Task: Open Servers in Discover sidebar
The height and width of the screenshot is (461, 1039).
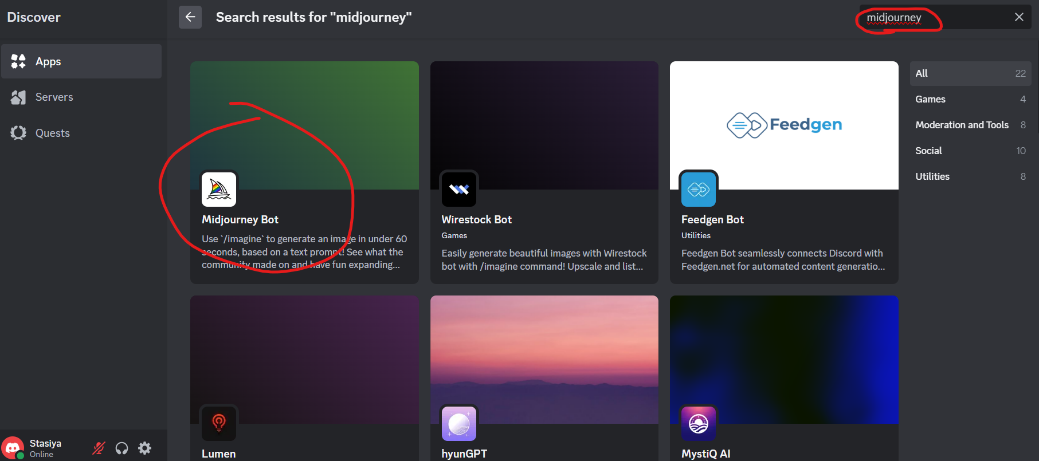Action: [81, 97]
